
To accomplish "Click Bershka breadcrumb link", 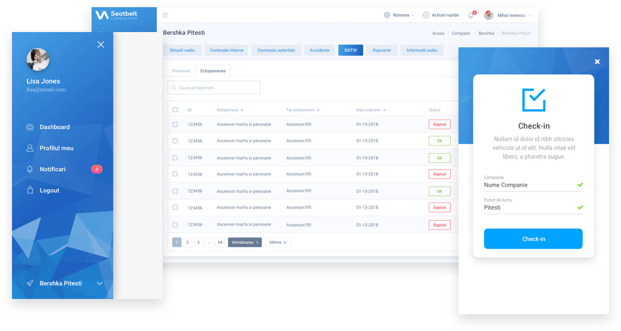I will pyautogui.click(x=486, y=33).
